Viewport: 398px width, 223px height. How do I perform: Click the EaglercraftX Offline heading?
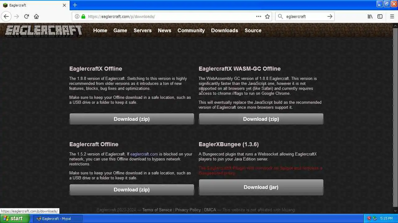tap(95, 68)
